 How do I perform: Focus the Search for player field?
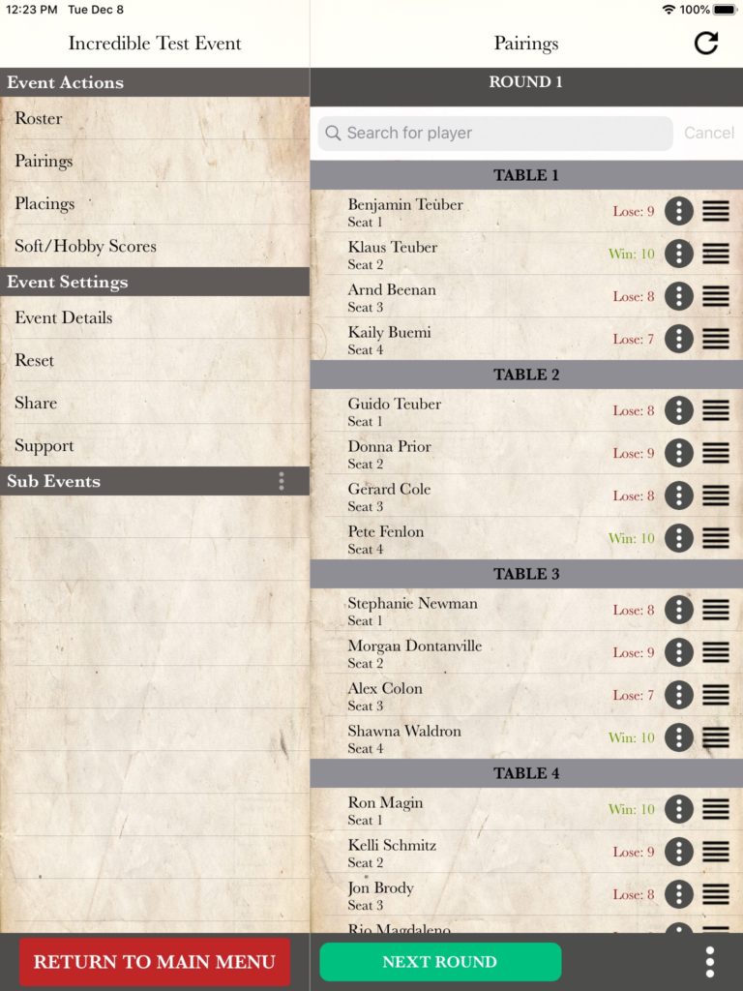pos(495,133)
